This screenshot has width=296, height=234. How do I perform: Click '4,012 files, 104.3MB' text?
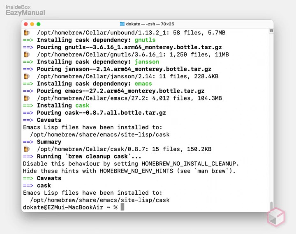(187, 98)
